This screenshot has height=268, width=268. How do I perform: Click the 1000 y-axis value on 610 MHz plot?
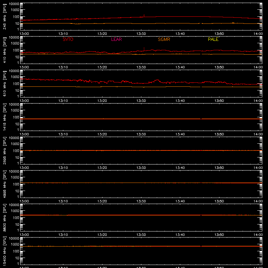coord(15,77)
